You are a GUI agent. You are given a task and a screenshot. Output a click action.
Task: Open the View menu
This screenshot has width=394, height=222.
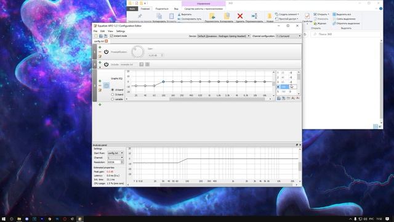click(110, 31)
